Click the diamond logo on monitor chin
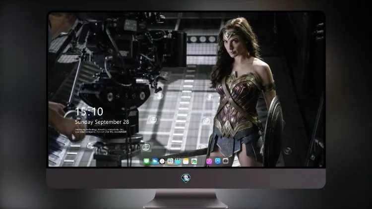Image resolution: width=372 pixels, height=209 pixels. pos(186,178)
